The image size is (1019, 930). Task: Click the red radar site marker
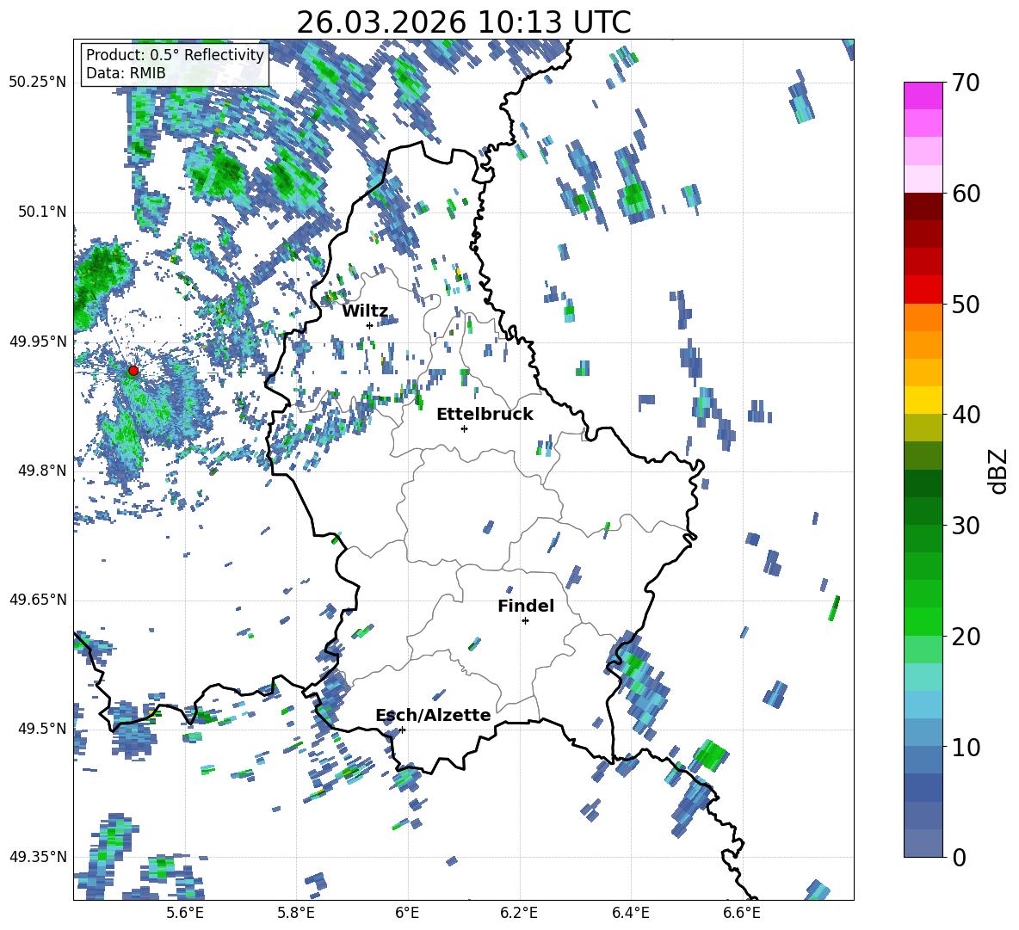[x=133, y=371]
